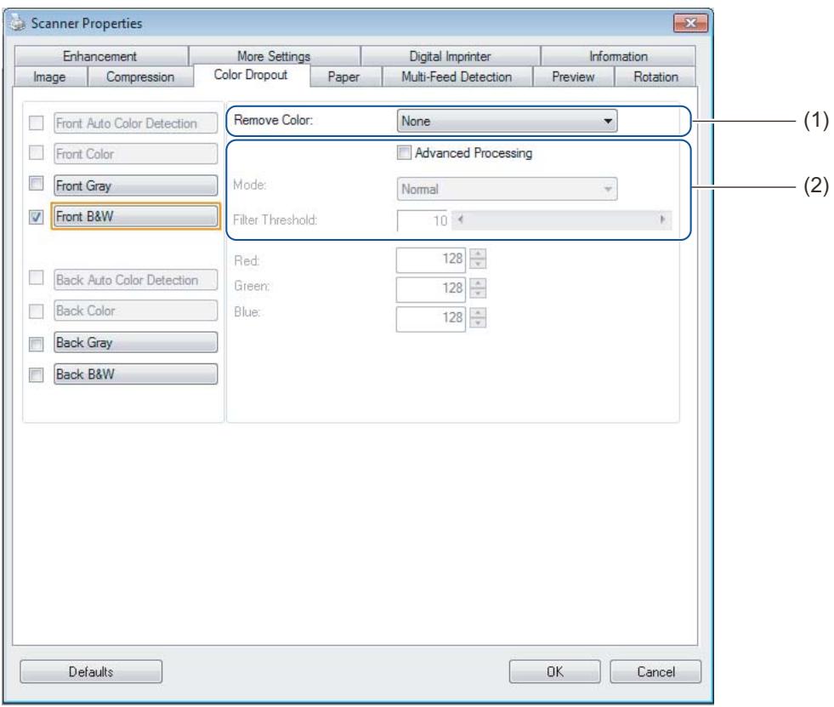This screenshot has width=834, height=707.
Task: Click the Filter Threshold slider track
Action: [x=561, y=220]
